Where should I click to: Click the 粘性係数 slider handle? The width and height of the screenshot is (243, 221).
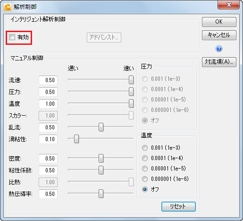tap(101, 170)
